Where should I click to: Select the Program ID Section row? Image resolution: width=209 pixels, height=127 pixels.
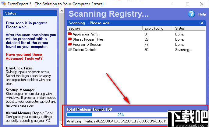[x=136, y=45]
